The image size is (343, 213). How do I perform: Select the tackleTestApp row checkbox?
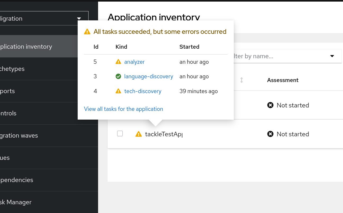120,134
